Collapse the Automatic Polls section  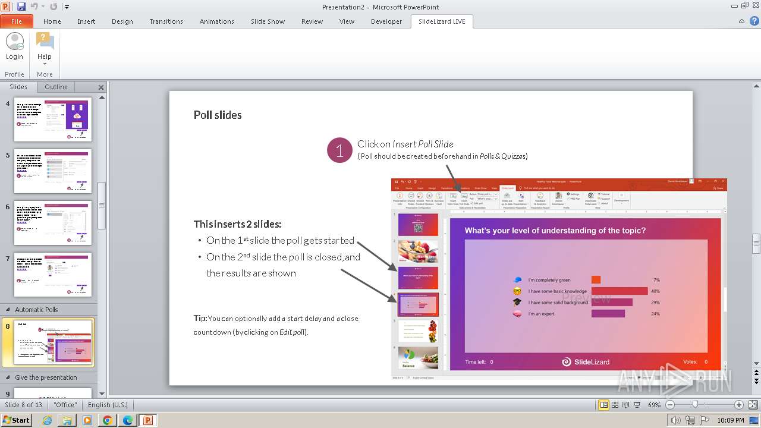coord(8,310)
